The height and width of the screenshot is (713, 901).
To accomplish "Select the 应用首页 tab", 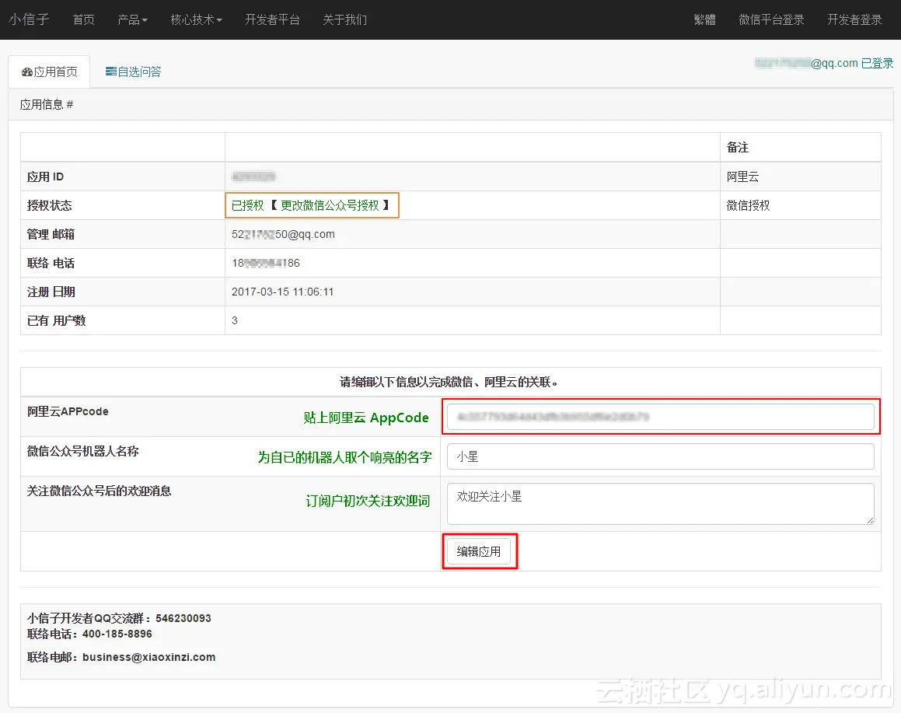I will (x=50, y=72).
